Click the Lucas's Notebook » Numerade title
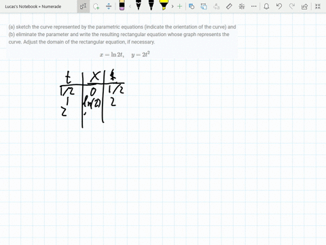This screenshot has width=326, height=245. point(33,7)
